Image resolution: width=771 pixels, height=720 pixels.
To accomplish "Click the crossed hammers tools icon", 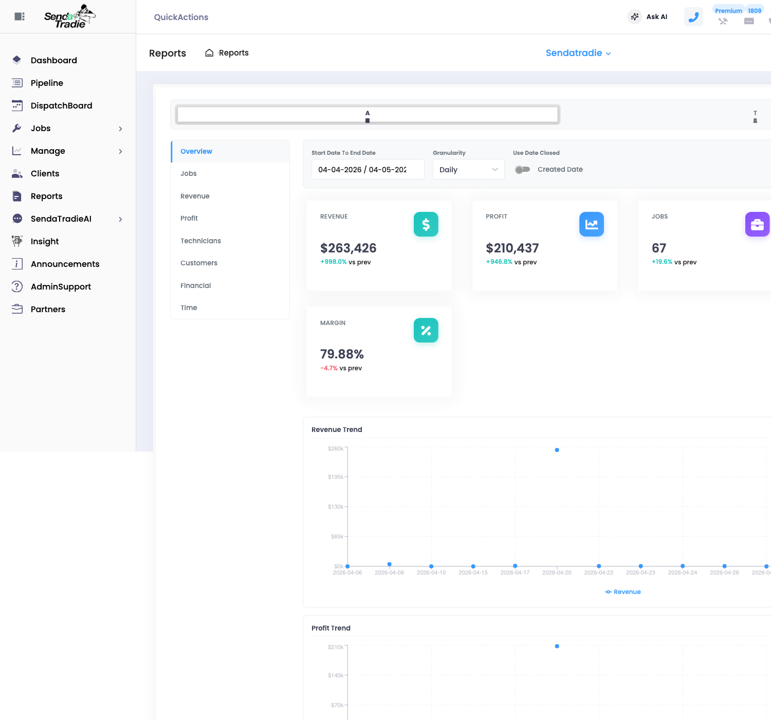I will 723,21.
